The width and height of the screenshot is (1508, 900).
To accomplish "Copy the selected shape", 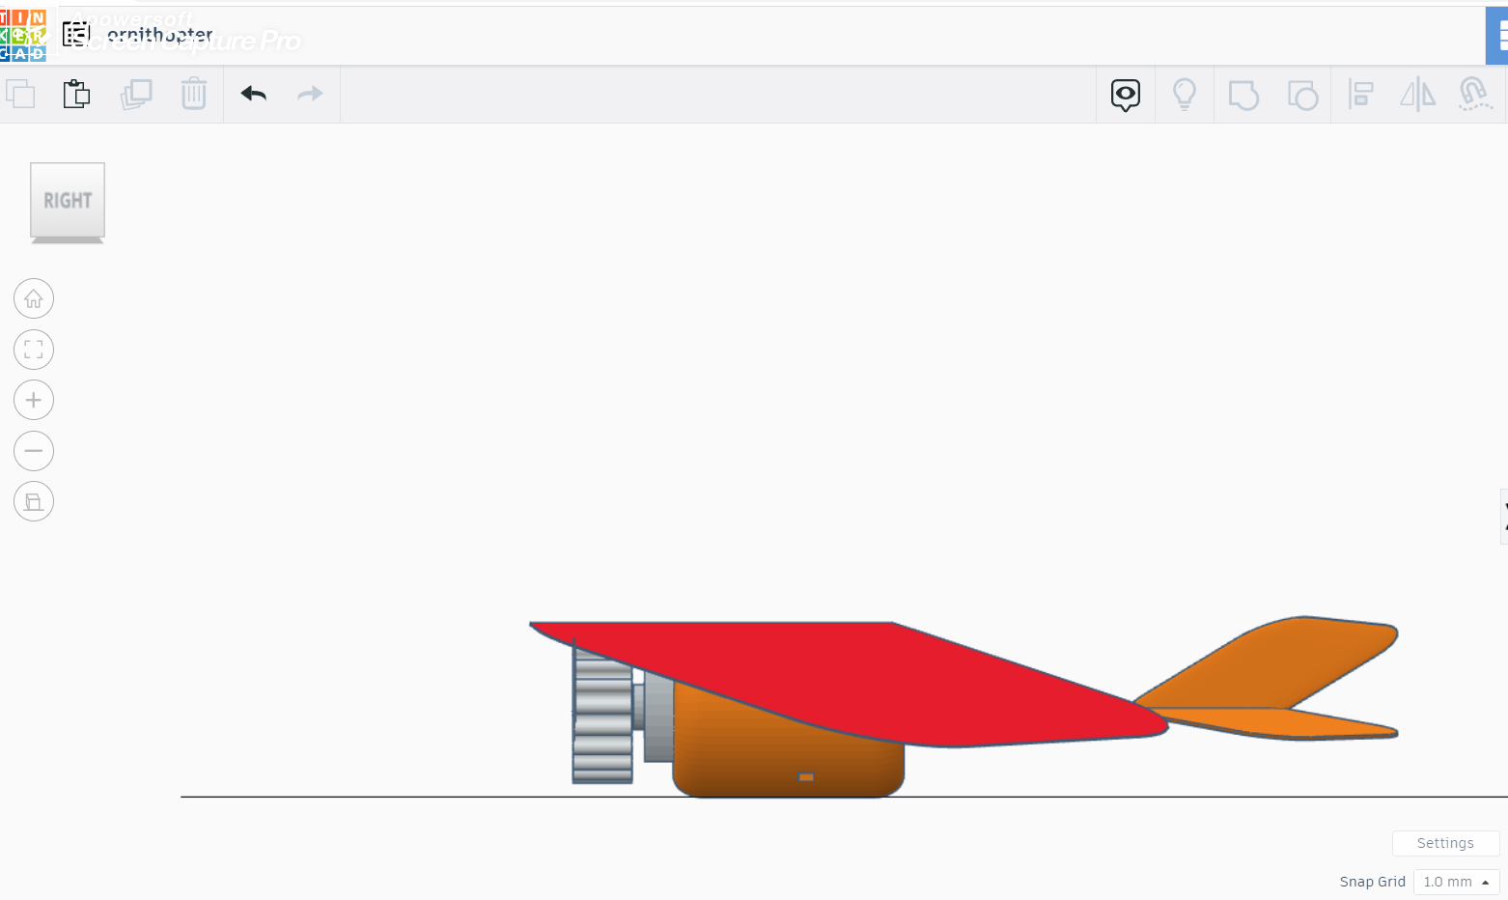I will [20, 94].
